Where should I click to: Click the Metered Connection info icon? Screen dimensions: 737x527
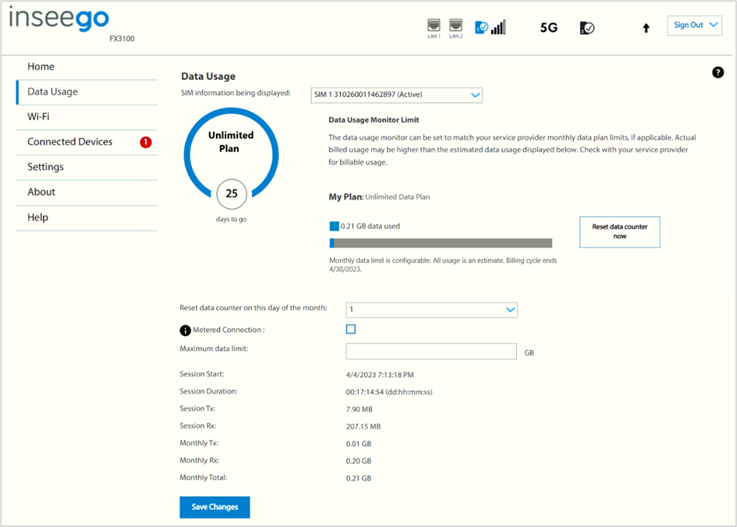click(x=185, y=331)
